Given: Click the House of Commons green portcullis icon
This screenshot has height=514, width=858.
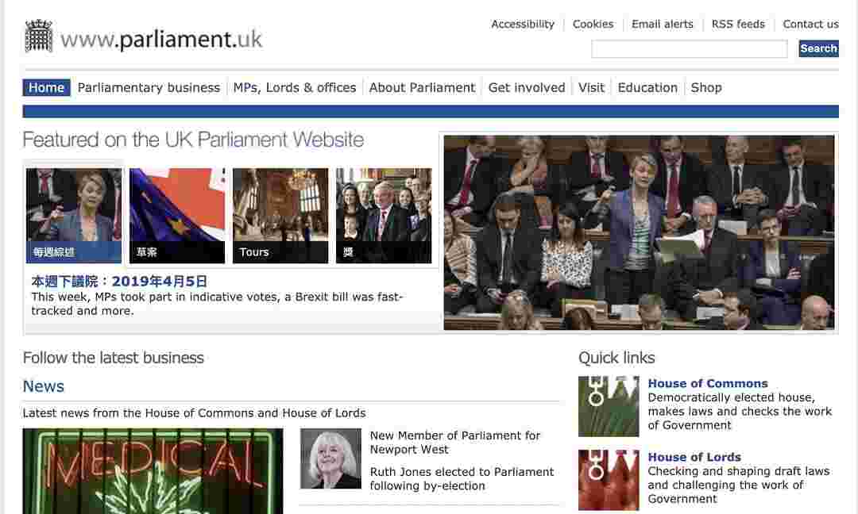Looking at the screenshot, I should pyautogui.click(x=609, y=406).
